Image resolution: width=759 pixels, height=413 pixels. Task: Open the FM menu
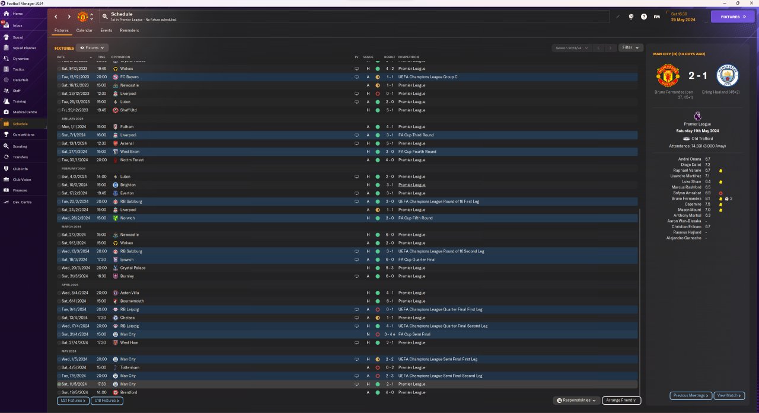[x=656, y=17]
